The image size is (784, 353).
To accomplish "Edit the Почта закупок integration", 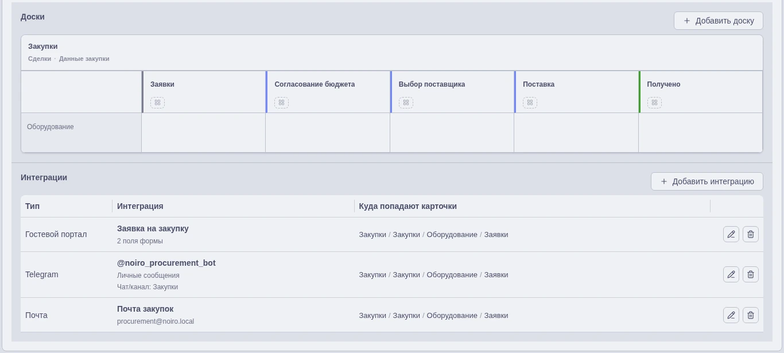I will pyautogui.click(x=731, y=315).
